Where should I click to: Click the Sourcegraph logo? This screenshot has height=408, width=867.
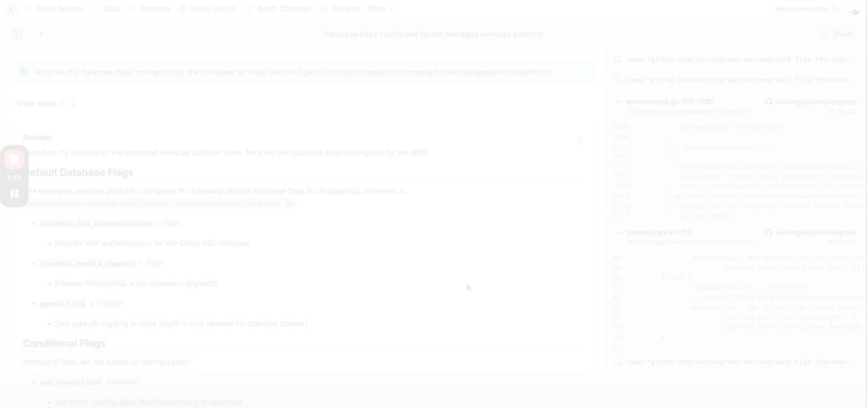(11, 9)
